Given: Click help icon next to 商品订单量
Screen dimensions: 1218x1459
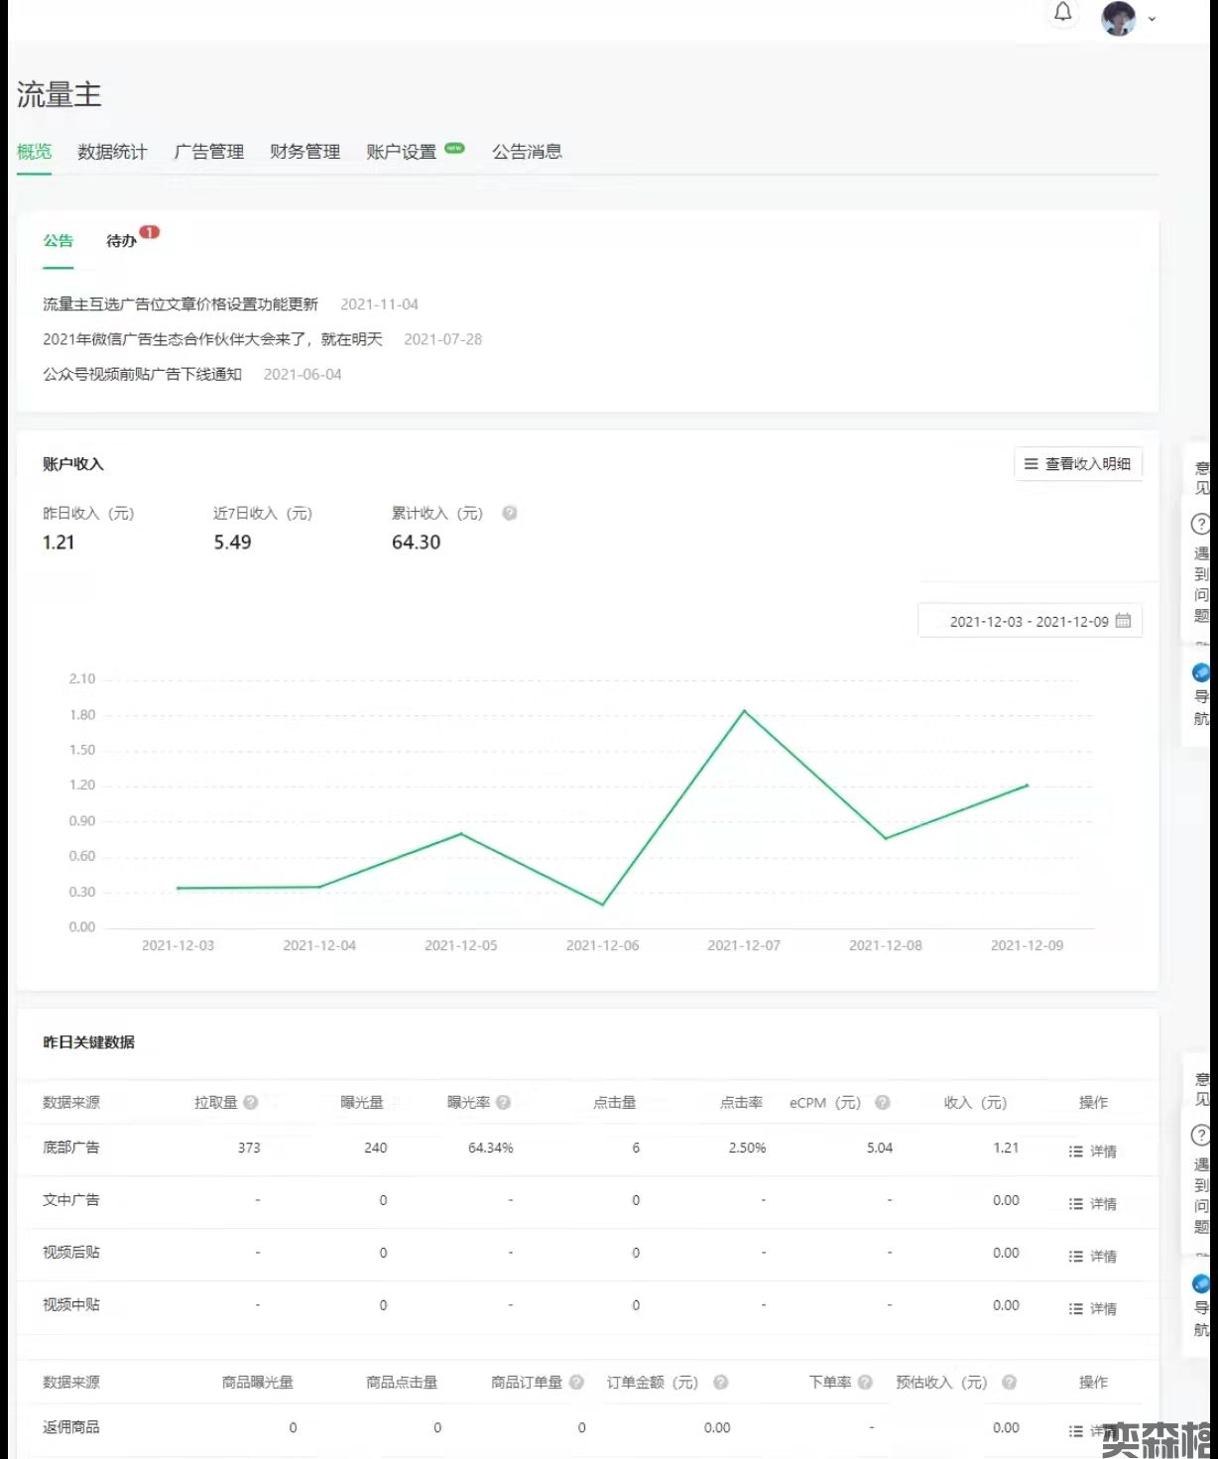Looking at the screenshot, I should coord(576,1382).
